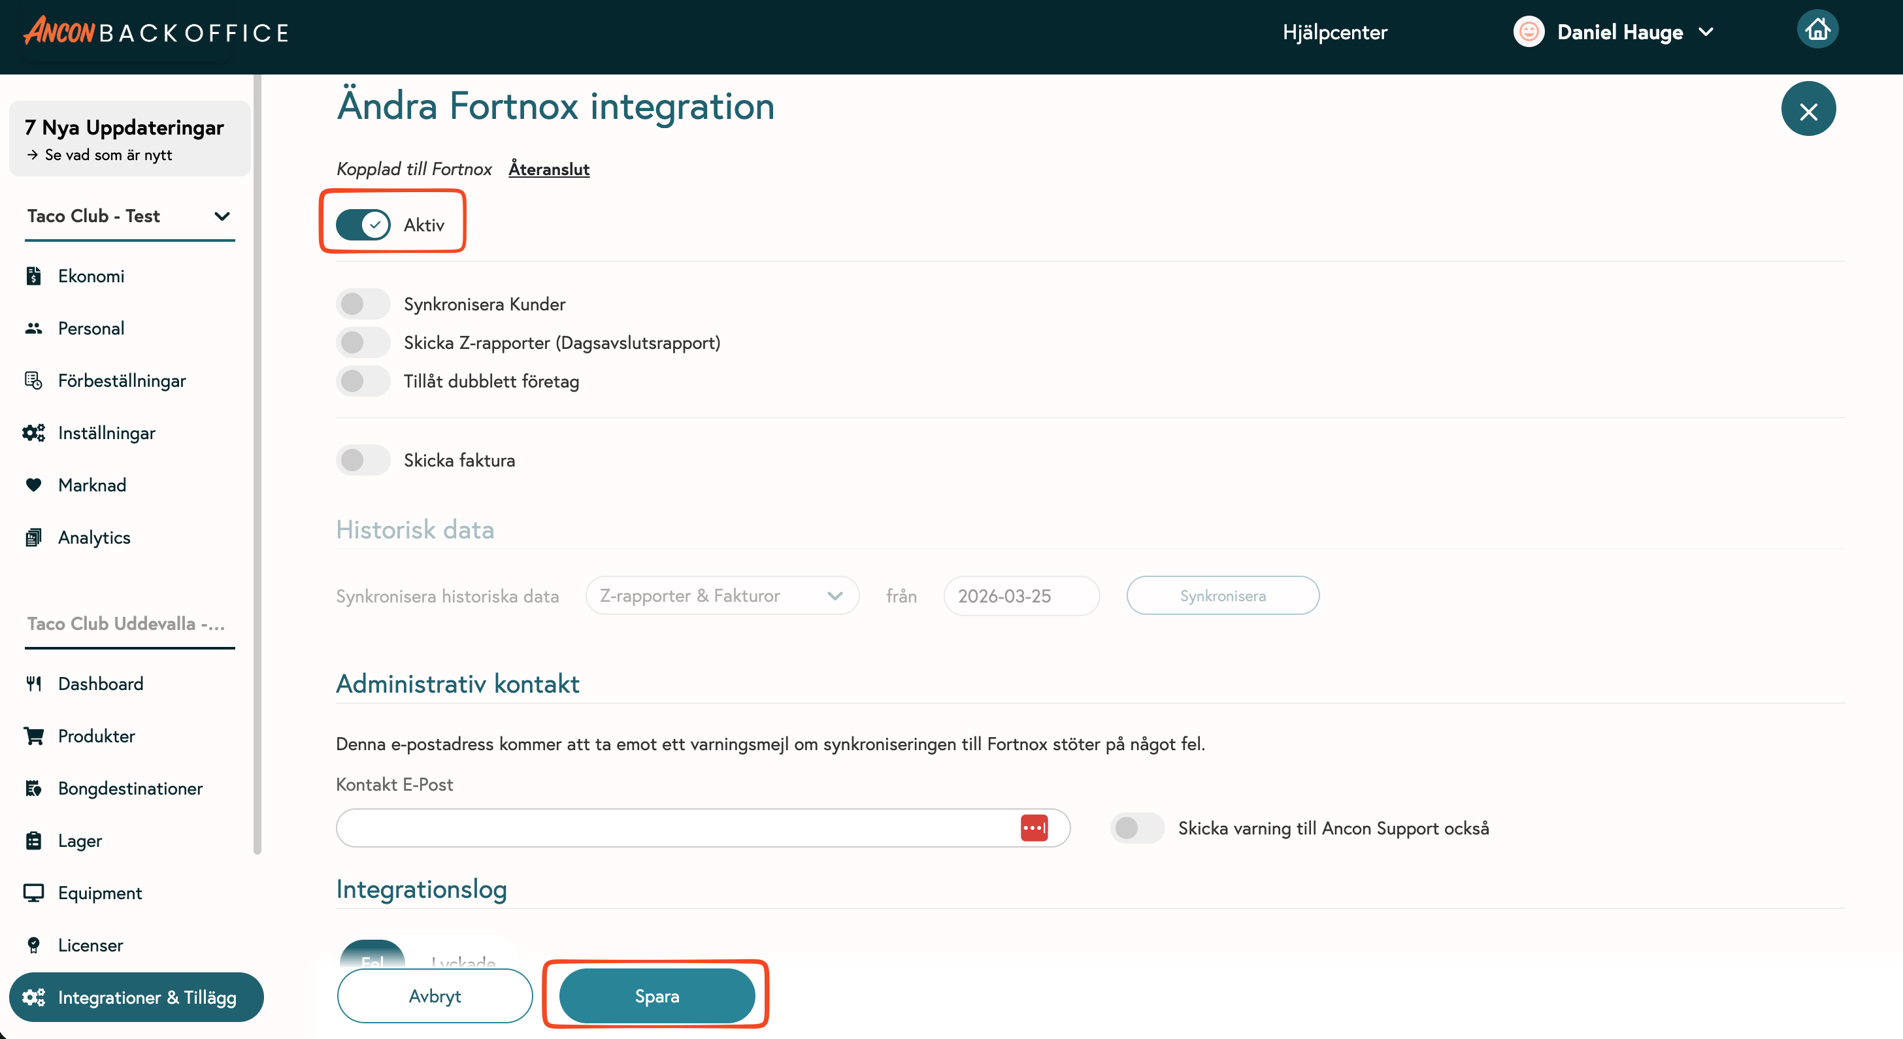Enable Tillåt dubblett företag switch
1903x1039 pixels.
click(x=363, y=381)
